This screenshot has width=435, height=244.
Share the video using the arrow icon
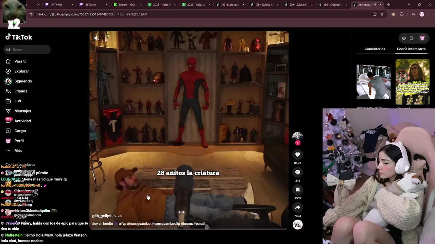click(x=297, y=207)
